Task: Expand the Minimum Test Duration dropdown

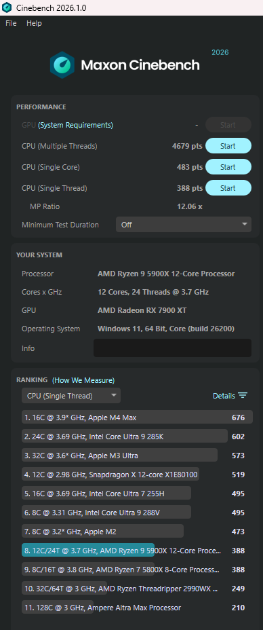Action: [x=184, y=225]
